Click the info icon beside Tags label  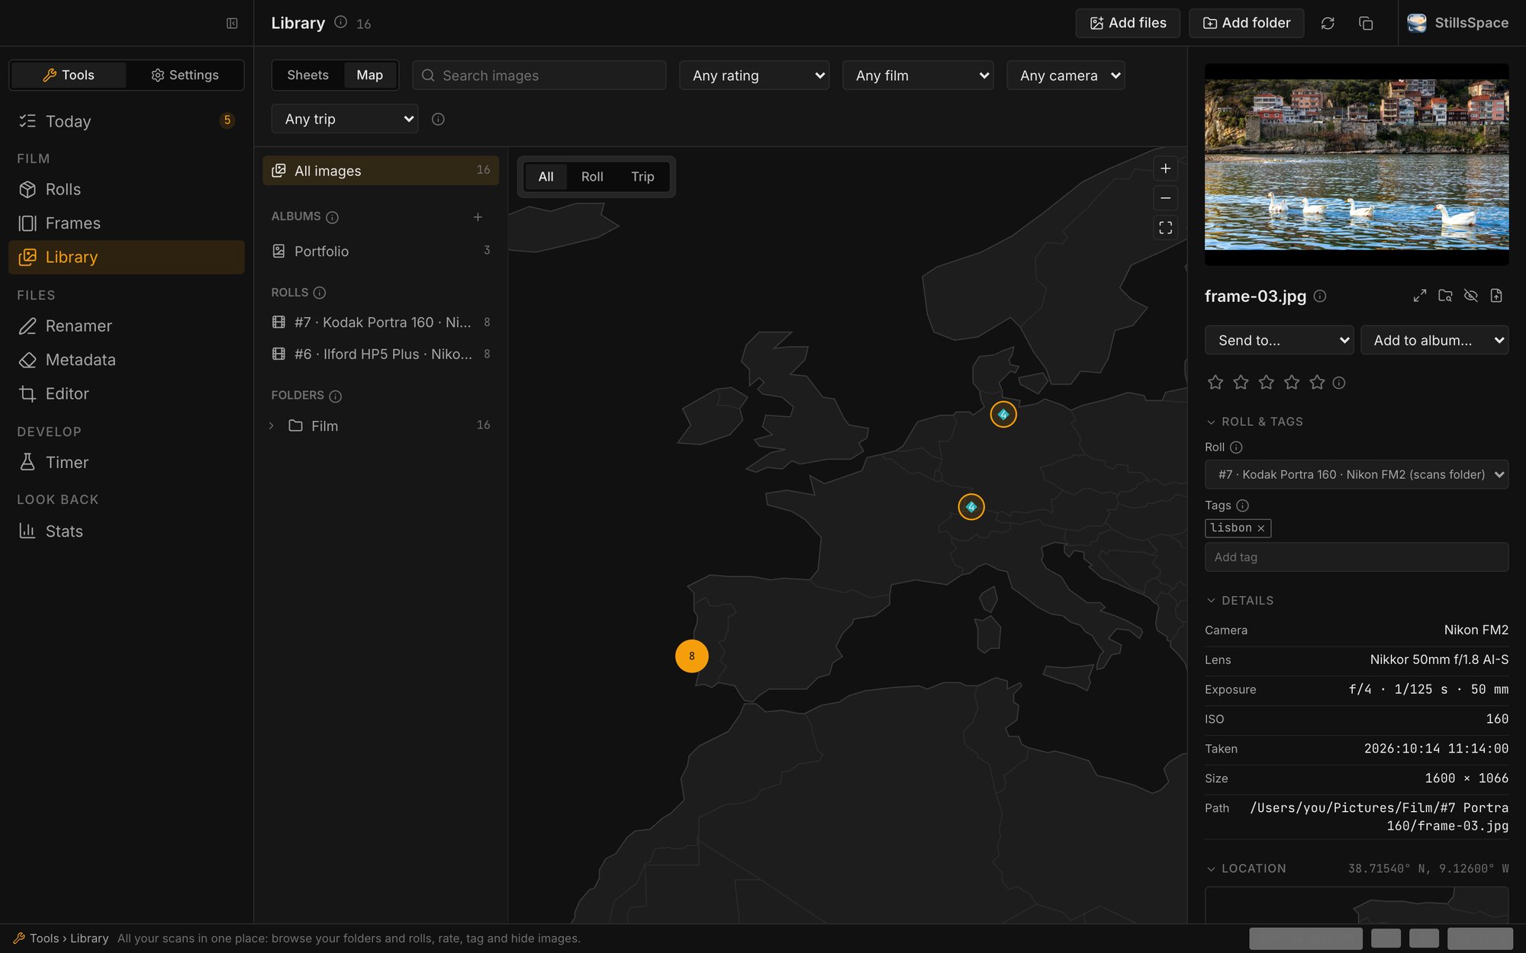click(1242, 505)
